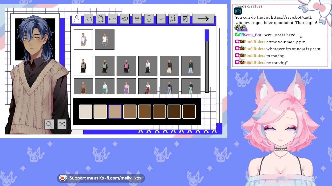Open the body/outfit category tab
The image size is (332, 186).
pos(77,19)
